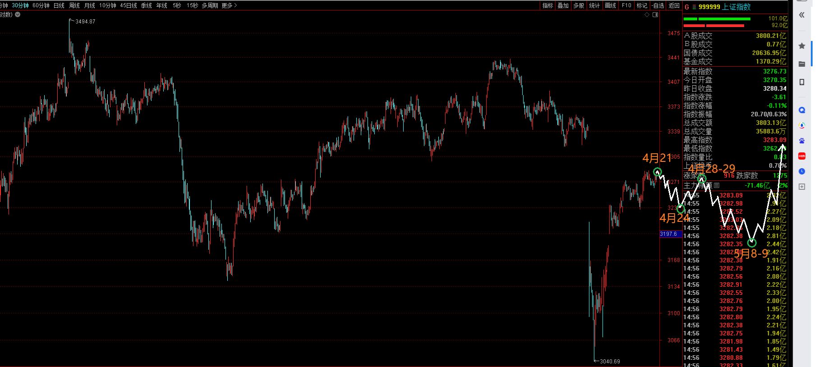Viewport: 827px width, 367px height.
Task: Click tick row price 3281.98
Action: point(731,341)
